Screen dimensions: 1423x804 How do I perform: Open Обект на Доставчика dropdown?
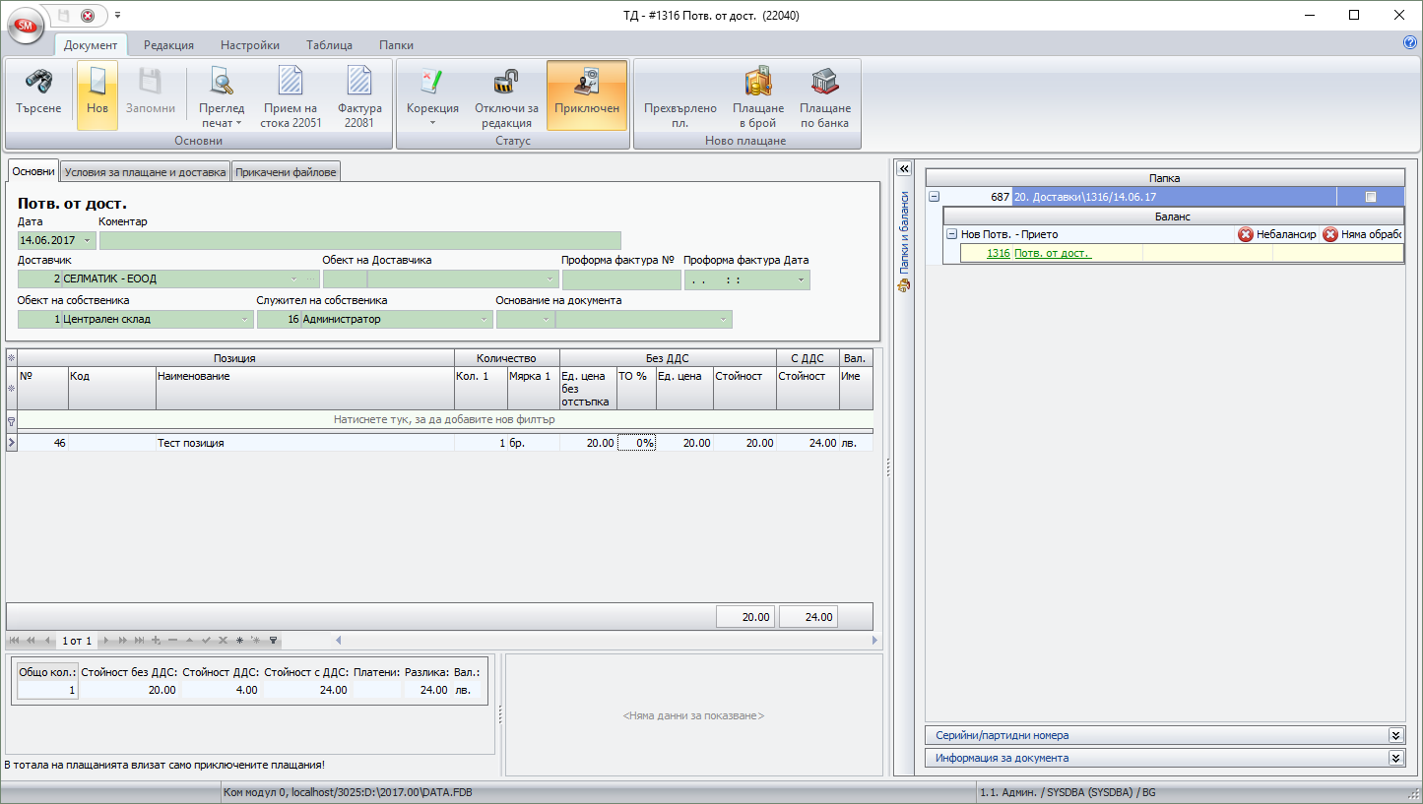[550, 278]
